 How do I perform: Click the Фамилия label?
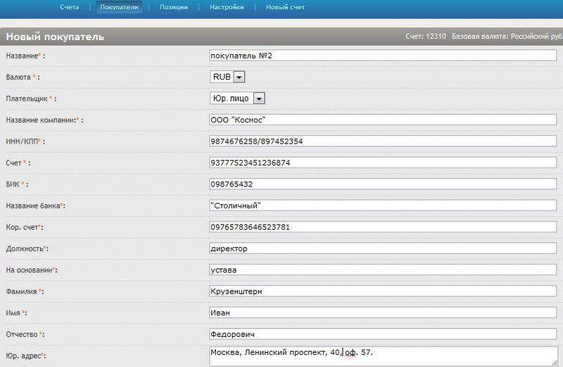click(25, 292)
